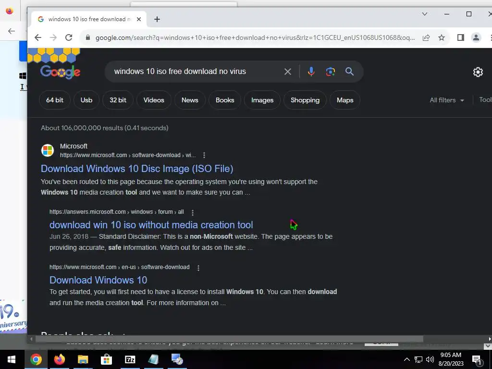Click the Microsoft favicon on first result
The image size is (492, 369).
pyautogui.click(x=48, y=150)
